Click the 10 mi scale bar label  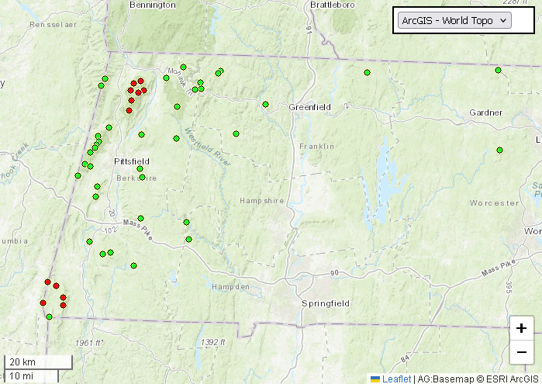(x=22, y=376)
